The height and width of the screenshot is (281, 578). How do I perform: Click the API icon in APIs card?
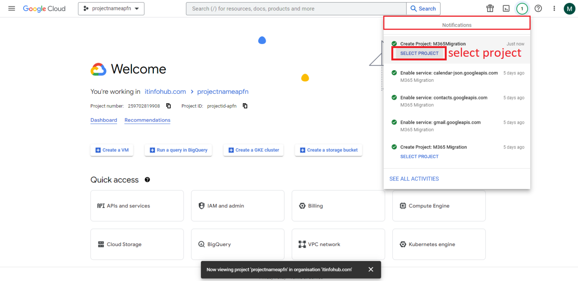tap(101, 206)
